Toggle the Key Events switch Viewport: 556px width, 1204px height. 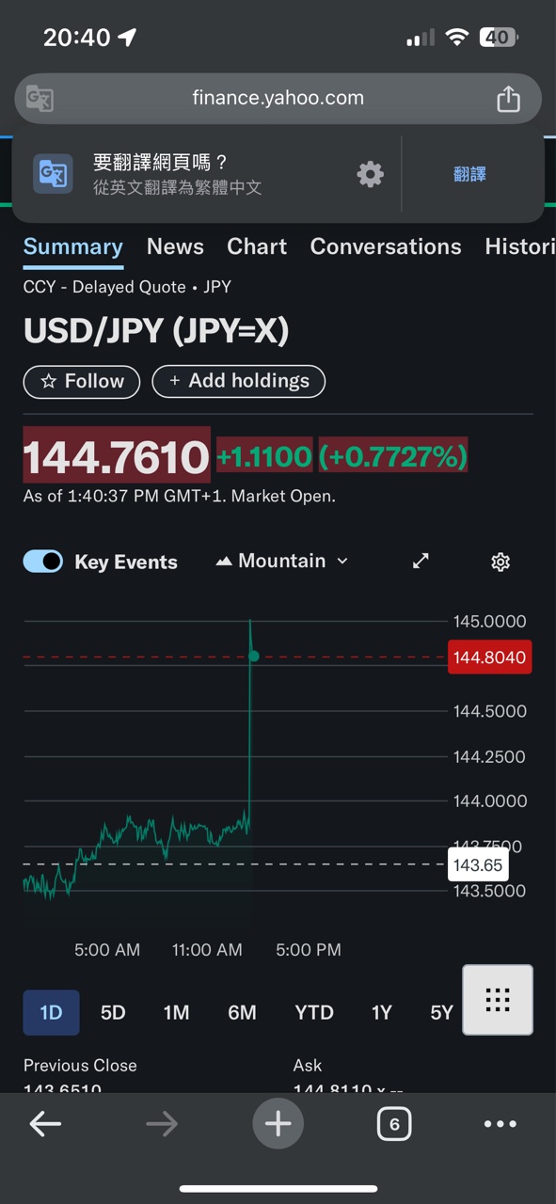click(43, 562)
